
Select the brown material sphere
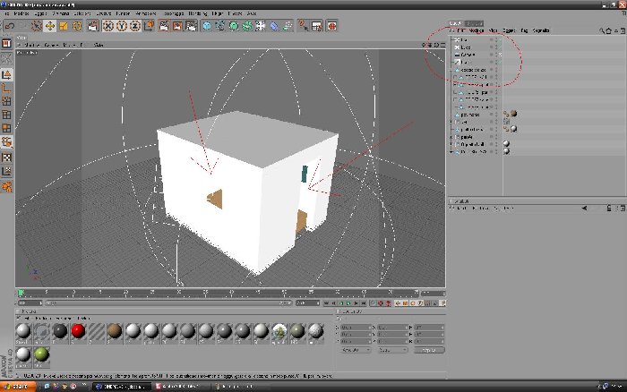[115, 331]
